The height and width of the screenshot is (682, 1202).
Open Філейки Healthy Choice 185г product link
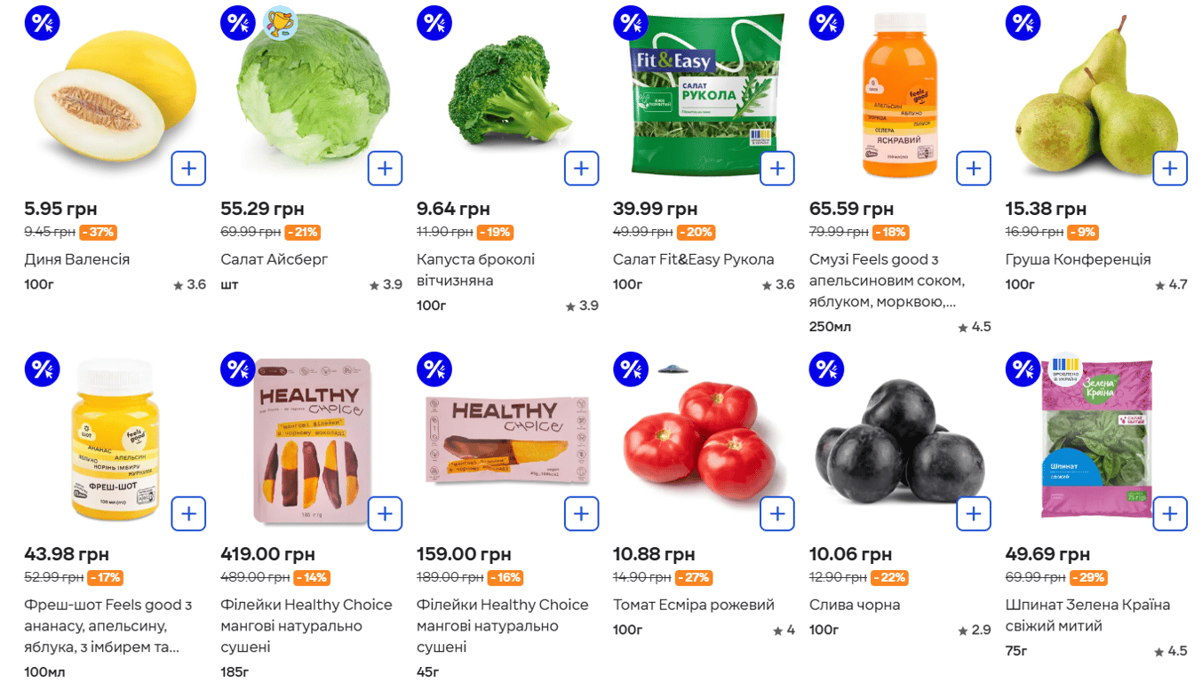point(306,626)
